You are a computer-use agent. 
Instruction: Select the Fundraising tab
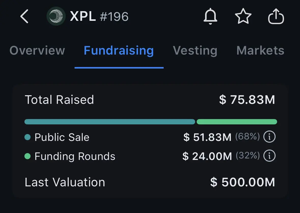pyautogui.click(x=119, y=50)
